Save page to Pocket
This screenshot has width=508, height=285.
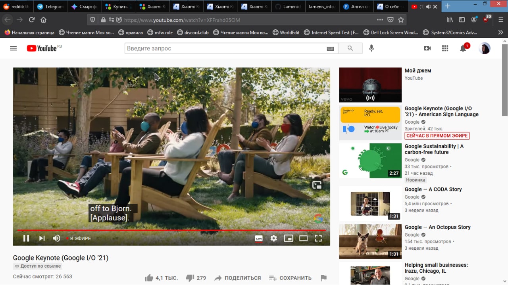391,20
